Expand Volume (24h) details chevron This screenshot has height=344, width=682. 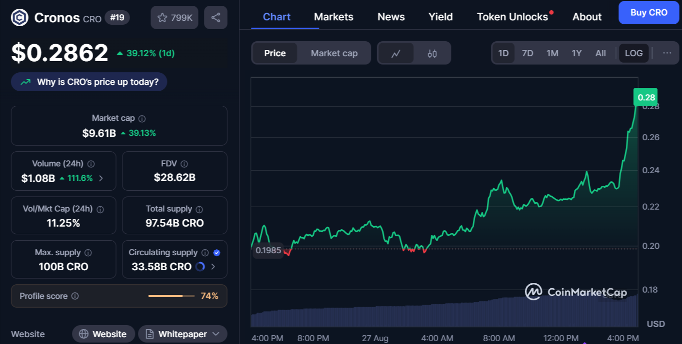tap(101, 178)
